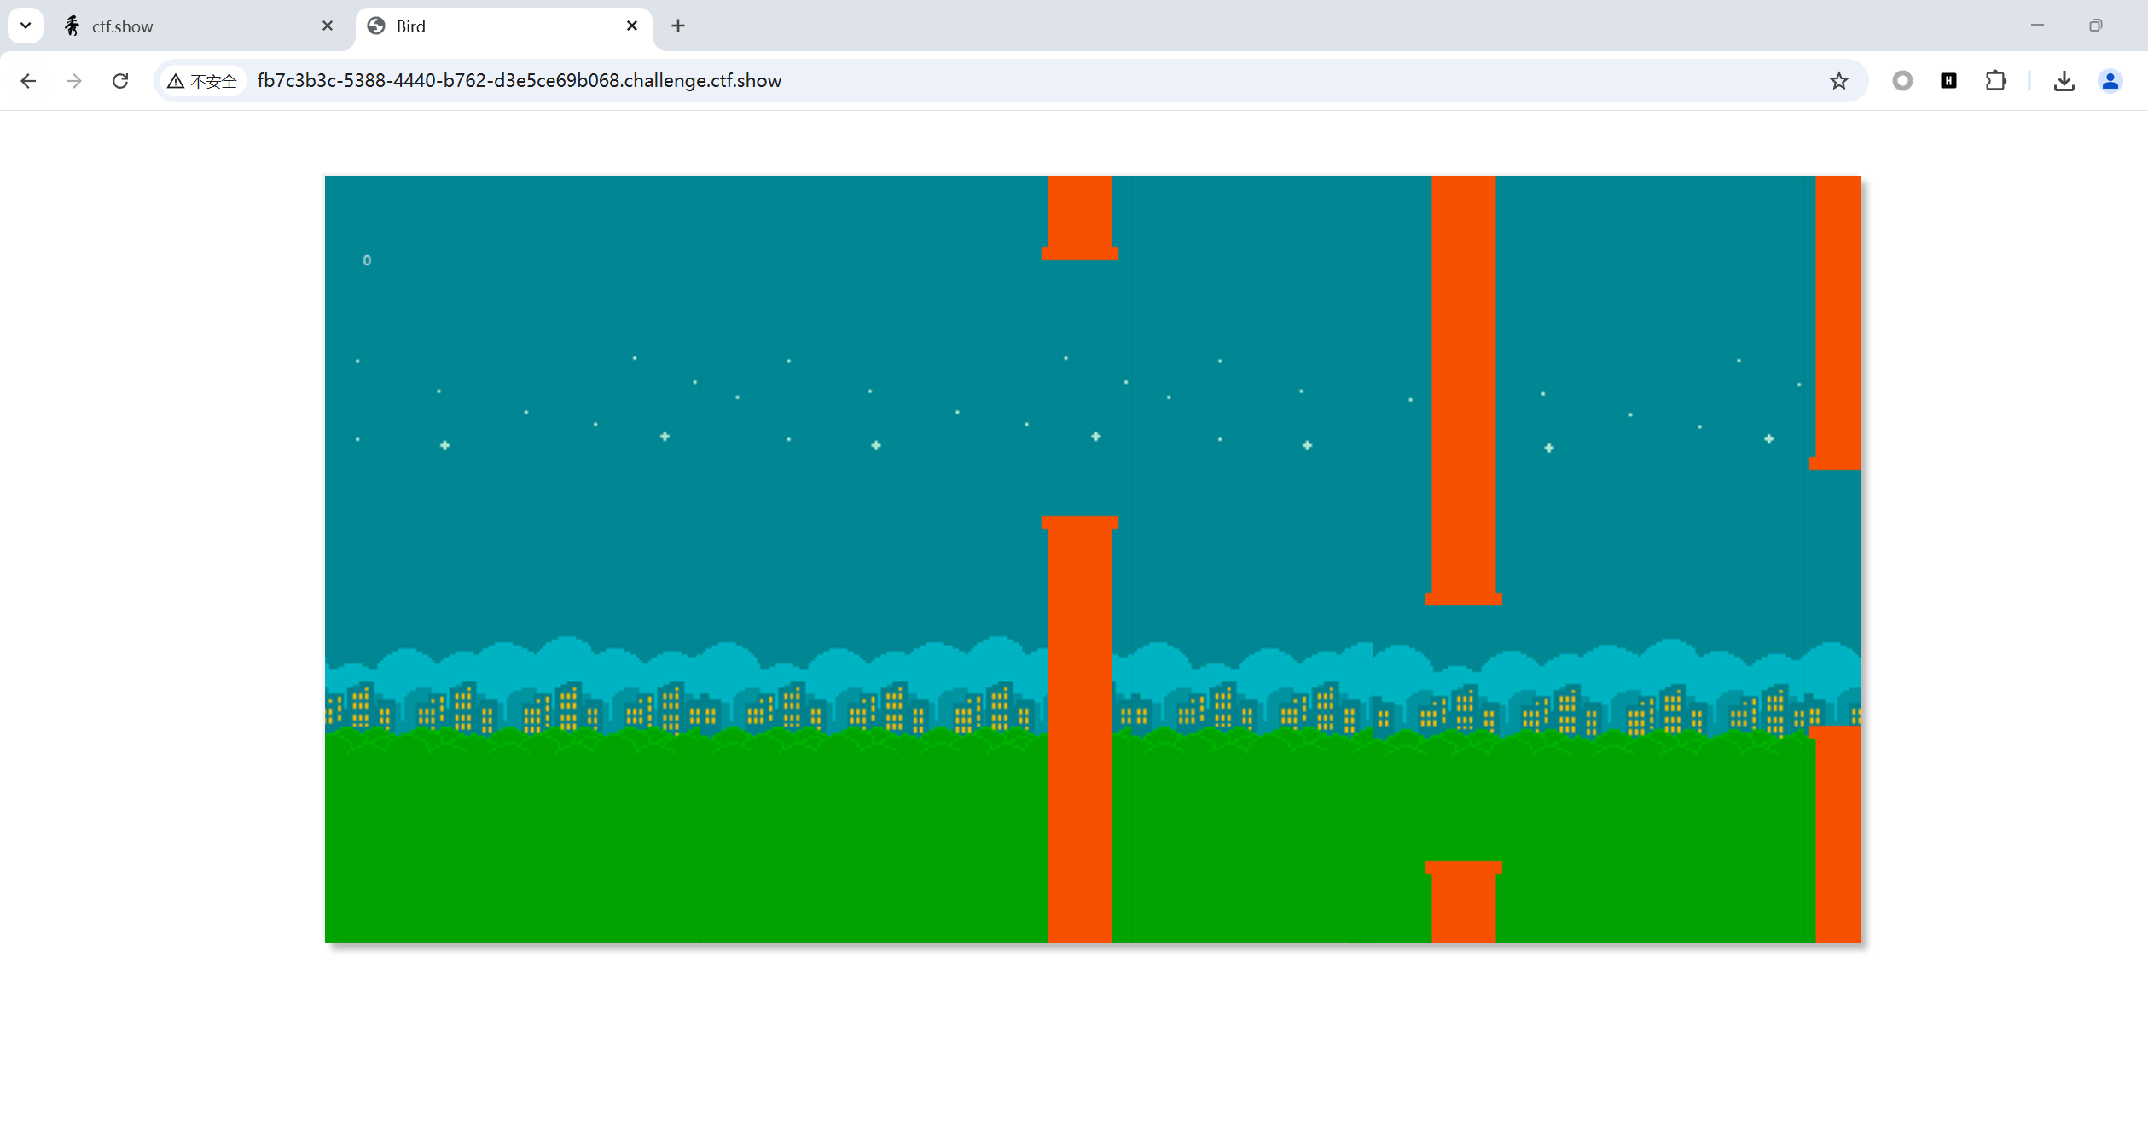Click the first orange bottom pipe
Screen dimensions: 2148x1124
[x=1079, y=725]
